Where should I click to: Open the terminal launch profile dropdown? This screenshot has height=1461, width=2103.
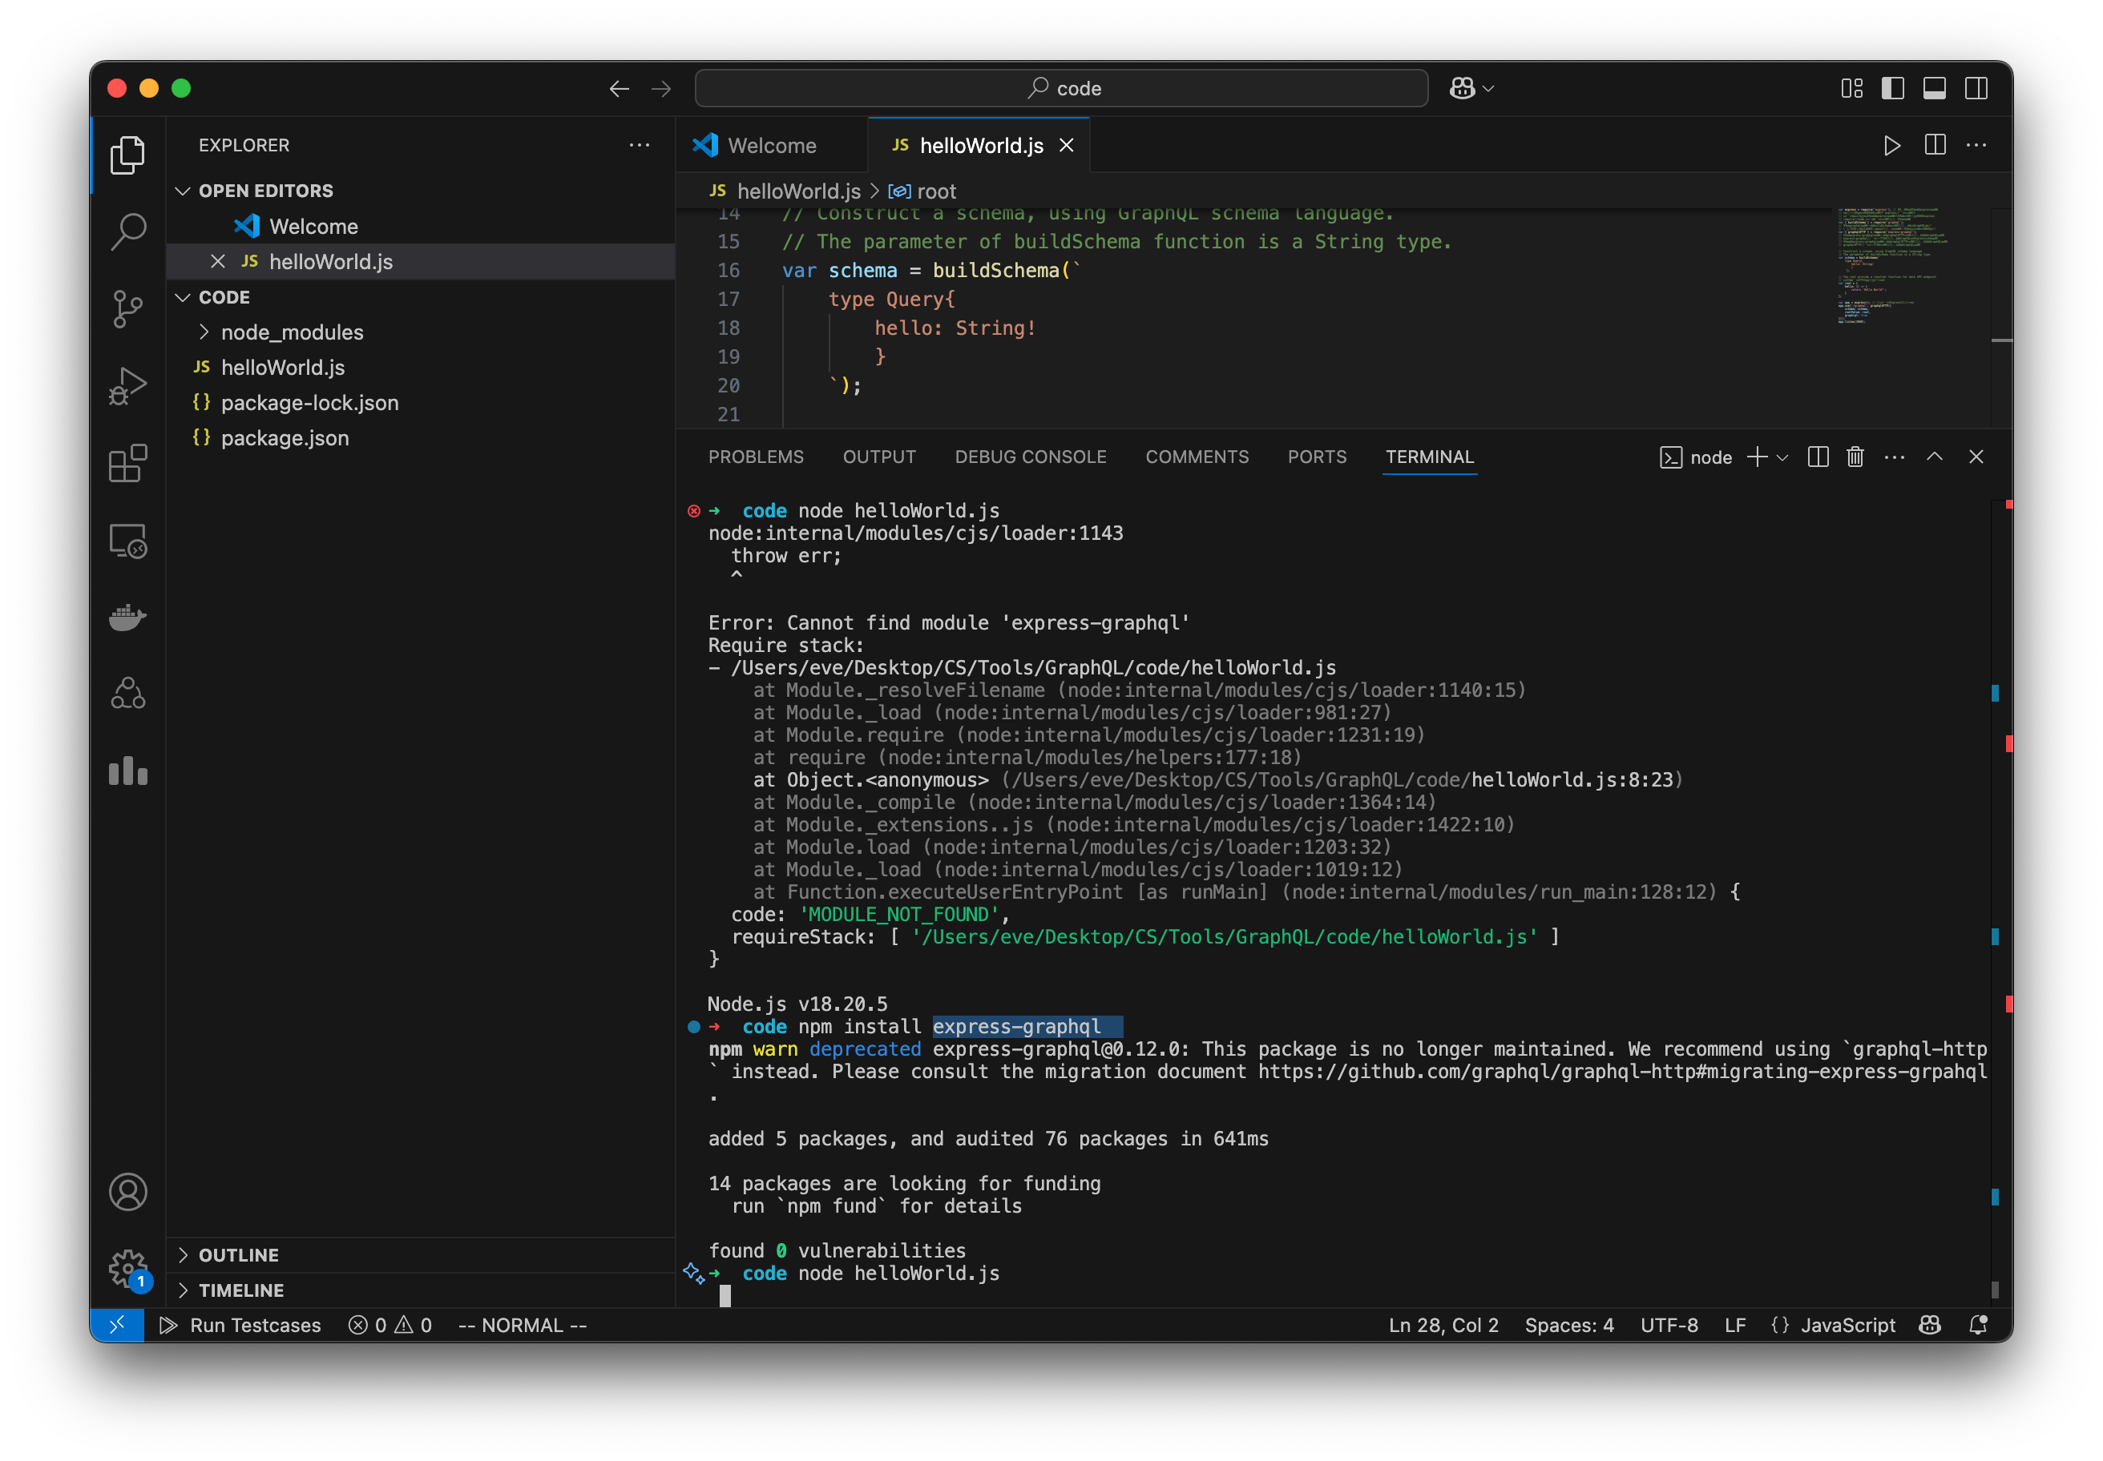pyautogui.click(x=1782, y=457)
